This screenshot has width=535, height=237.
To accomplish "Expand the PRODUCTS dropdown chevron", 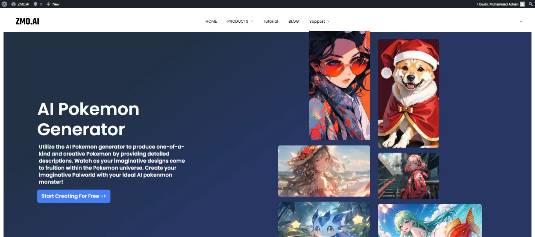I will 252,21.
